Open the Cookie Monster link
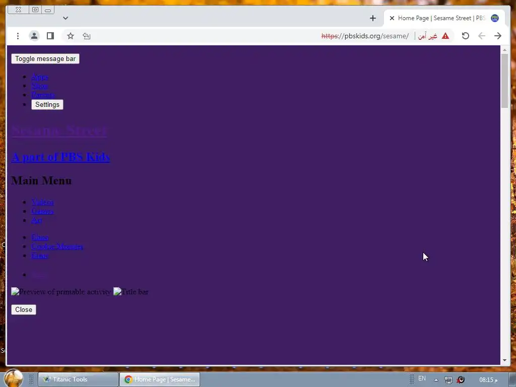516x387 pixels. click(57, 246)
